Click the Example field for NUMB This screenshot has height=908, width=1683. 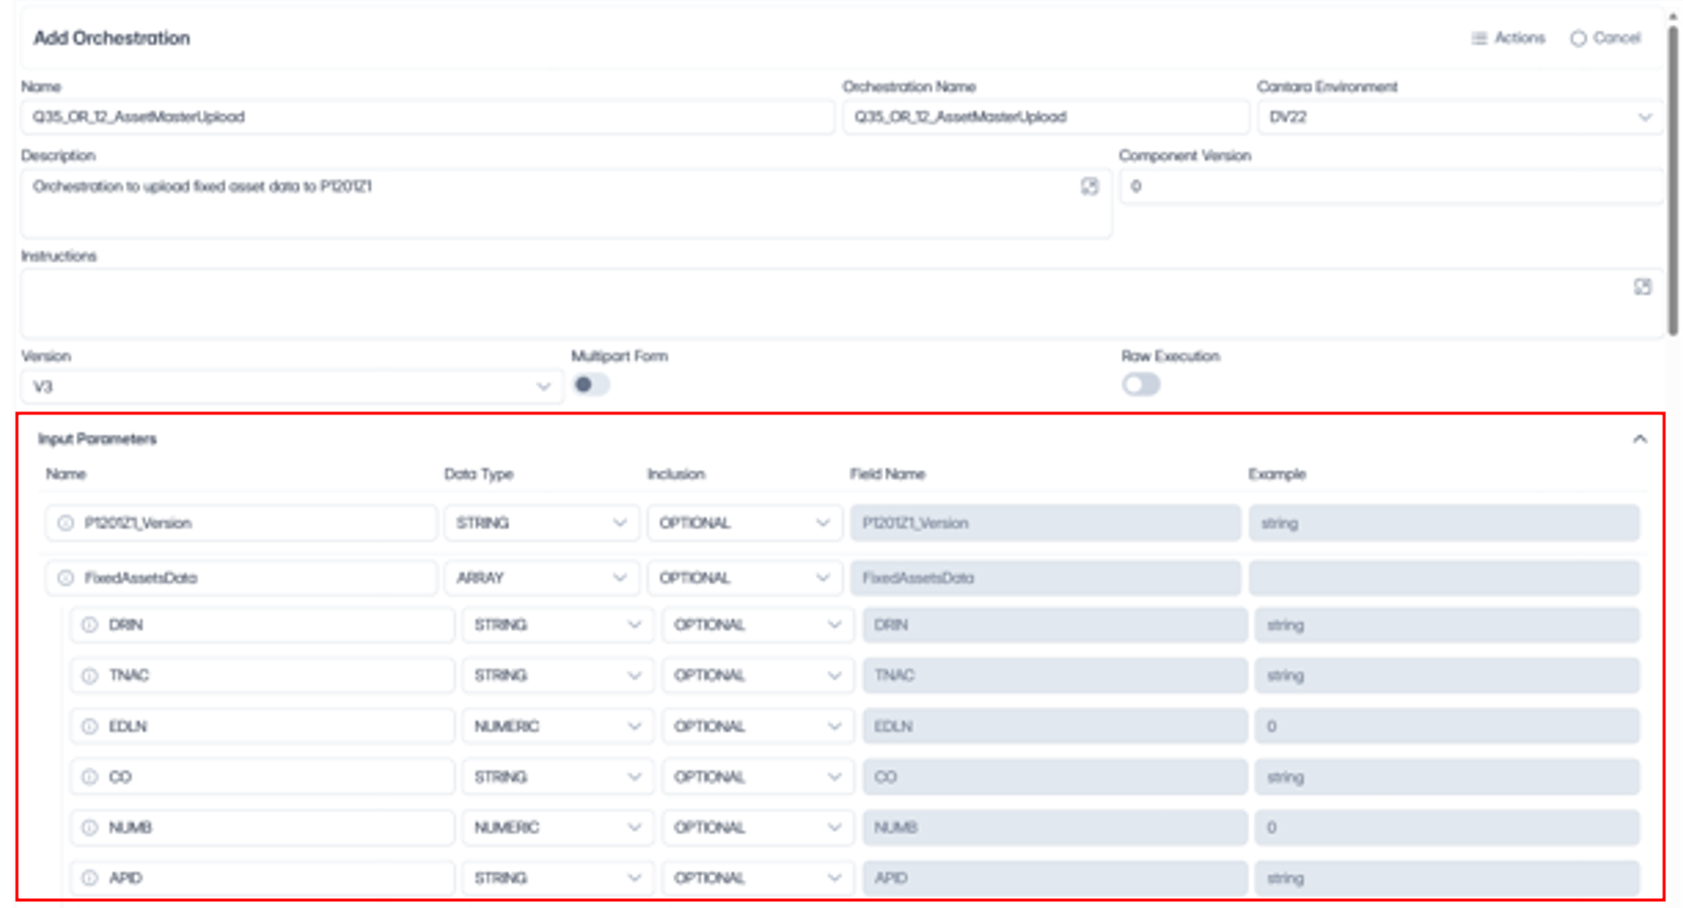pos(1446,828)
